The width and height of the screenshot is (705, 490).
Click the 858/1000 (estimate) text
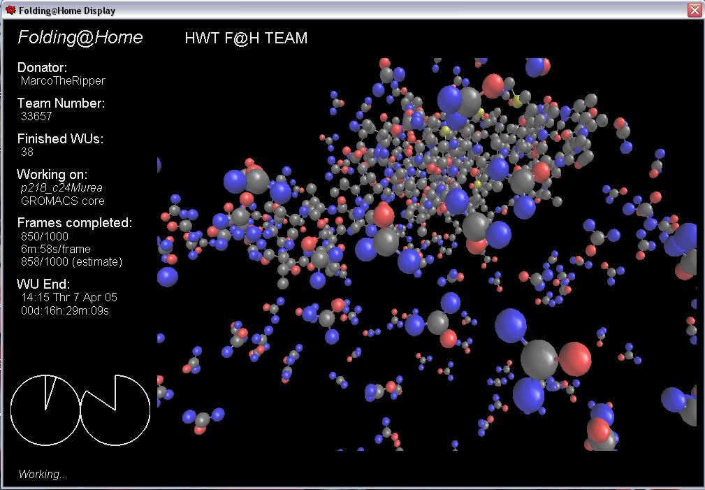click(x=71, y=262)
